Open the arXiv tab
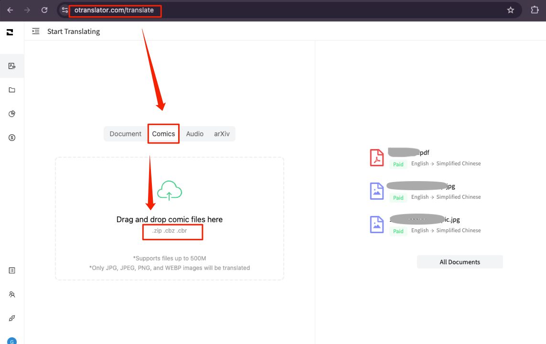Viewport: 546px width, 344px height. (x=222, y=134)
